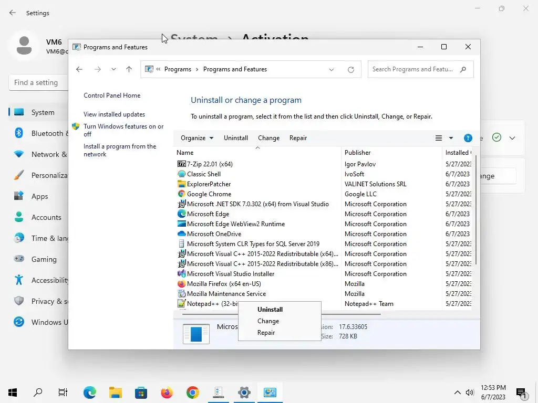Select Microsoft Visual Studio Installer icon
This screenshot has height=403, width=538.
click(x=181, y=273)
